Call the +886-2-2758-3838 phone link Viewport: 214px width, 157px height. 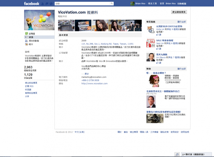tap(90, 80)
